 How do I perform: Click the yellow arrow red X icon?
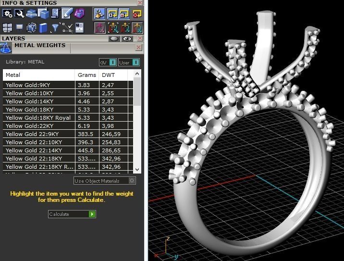[137, 14]
